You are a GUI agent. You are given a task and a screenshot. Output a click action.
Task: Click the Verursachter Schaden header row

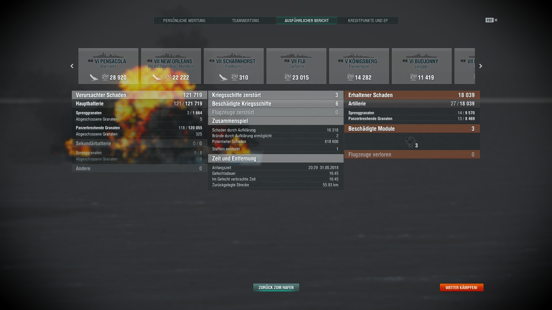pyautogui.click(x=139, y=95)
